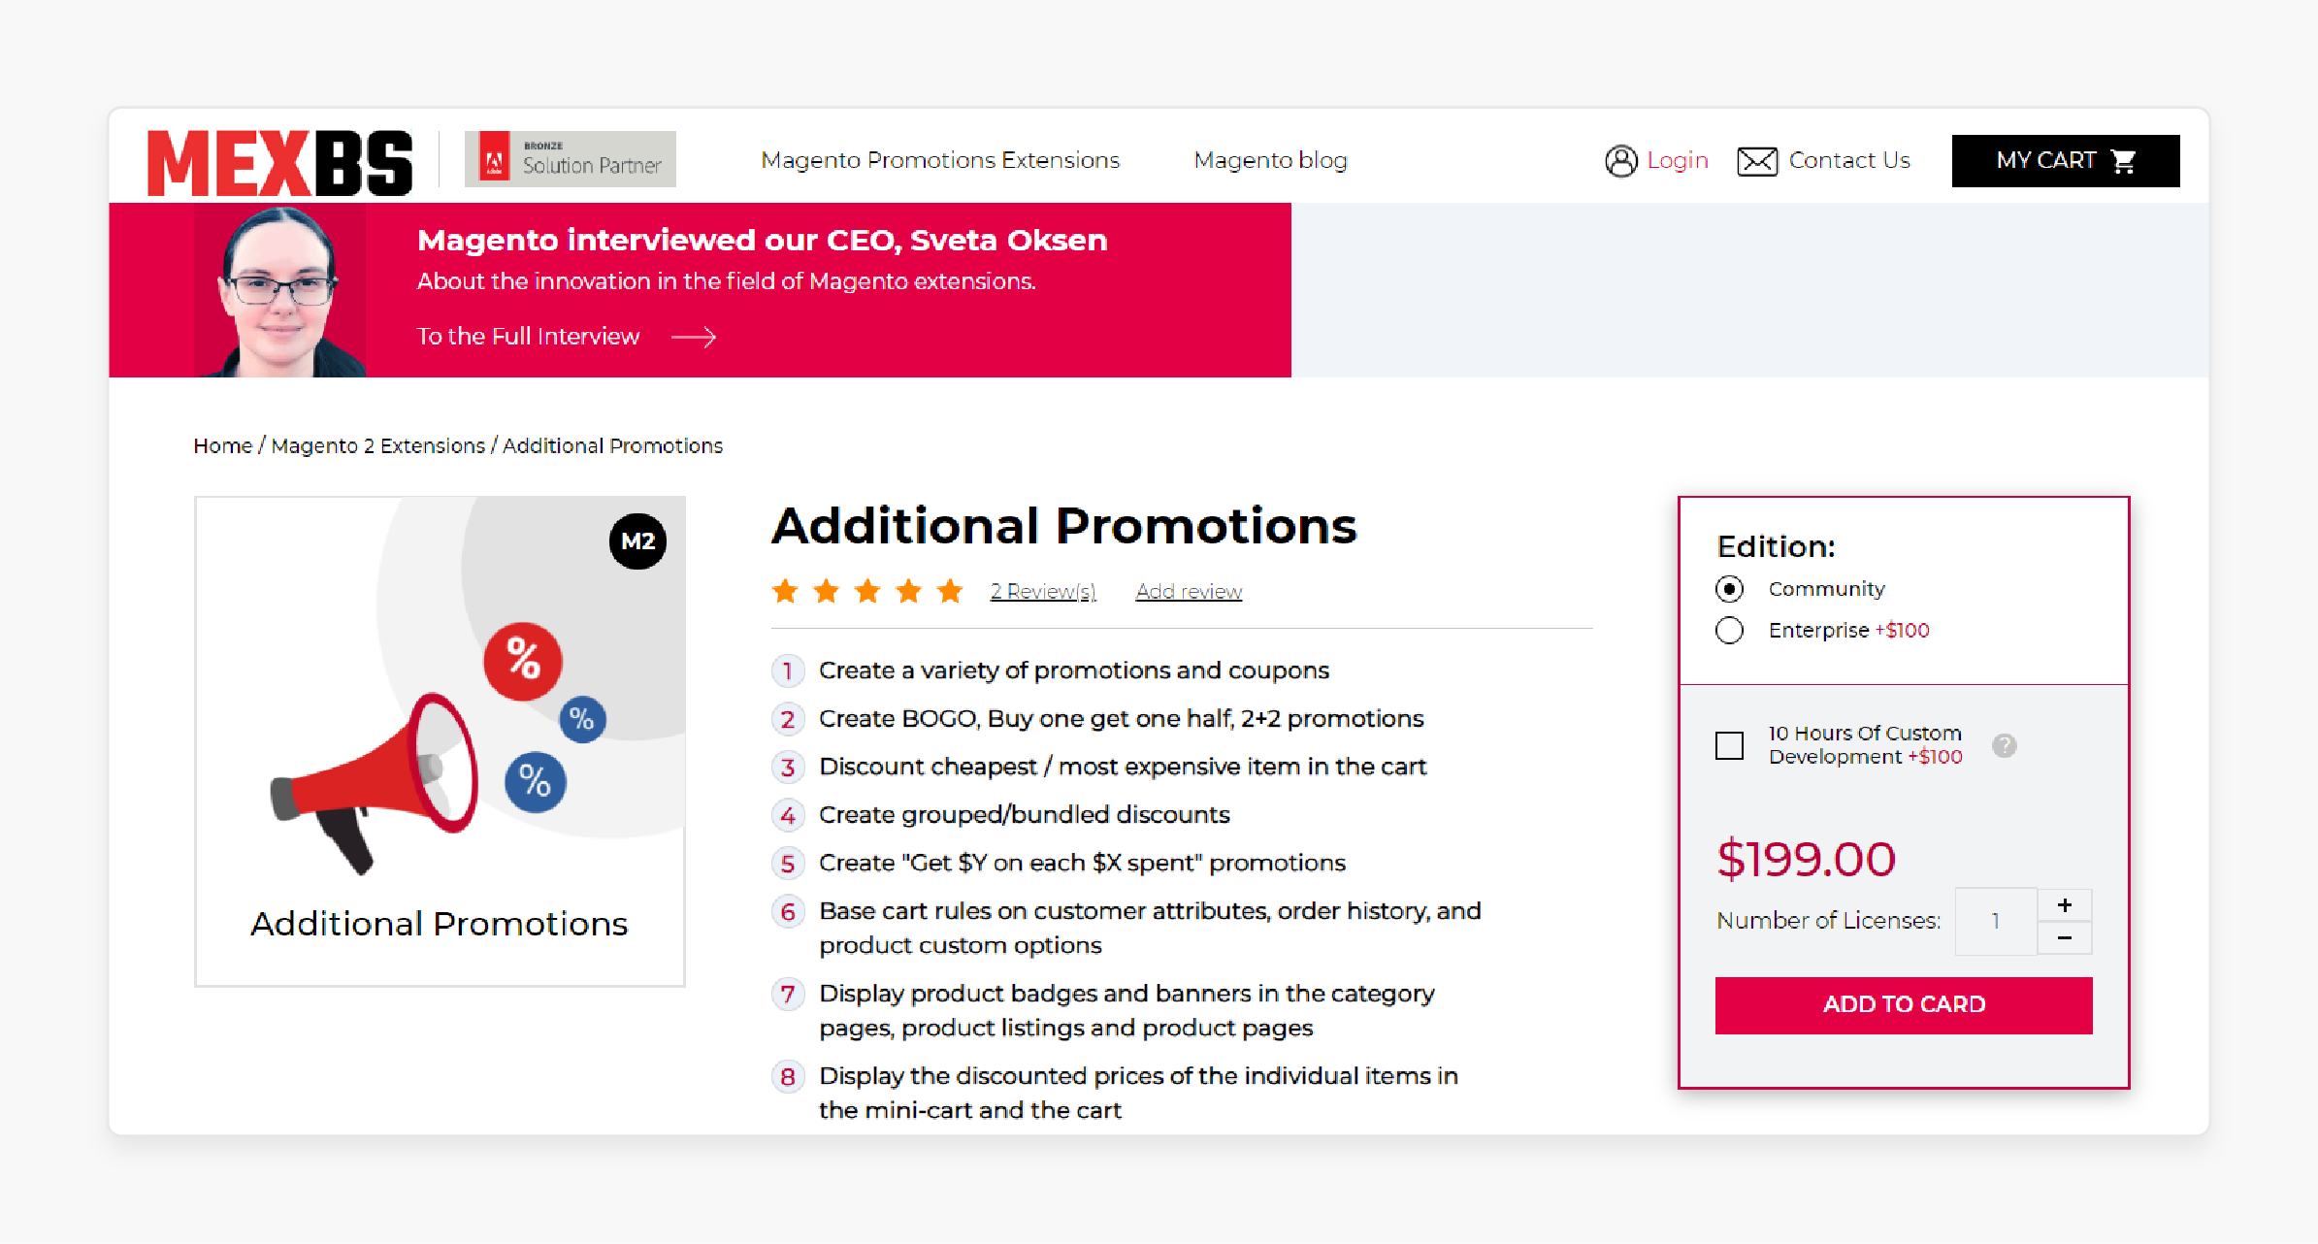The height and width of the screenshot is (1244, 2318).
Task: Click the Contact Us link
Action: (x=1849, y=160)
